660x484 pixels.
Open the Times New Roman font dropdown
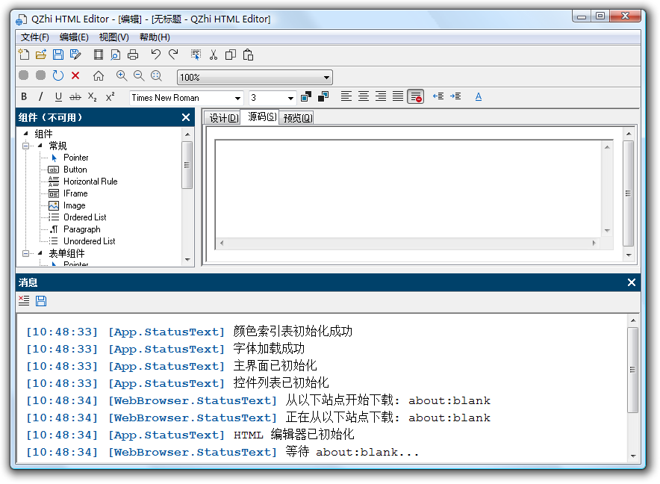pyautogui.click(x=238, y=98)
